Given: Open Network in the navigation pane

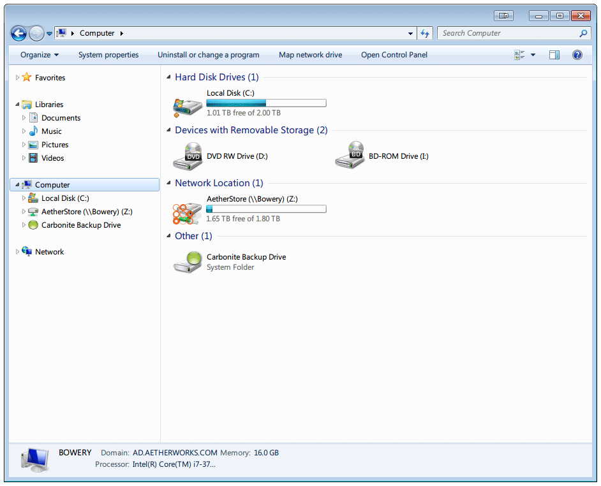Looking at the screenshot, I should tap(49, 252).
